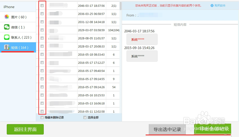Enable 选择全部 checkbox
The image size is (239, 137).
(85, 117)
